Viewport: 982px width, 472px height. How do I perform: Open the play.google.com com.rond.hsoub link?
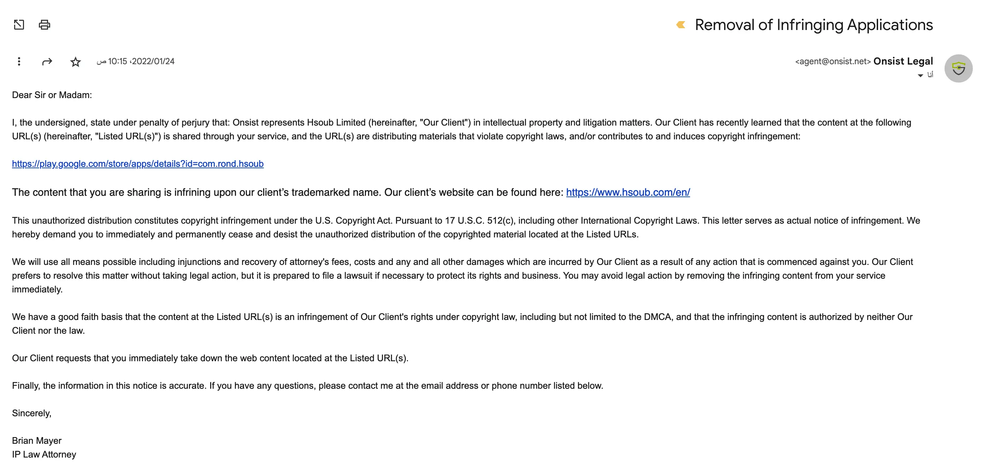pos(138,164)
